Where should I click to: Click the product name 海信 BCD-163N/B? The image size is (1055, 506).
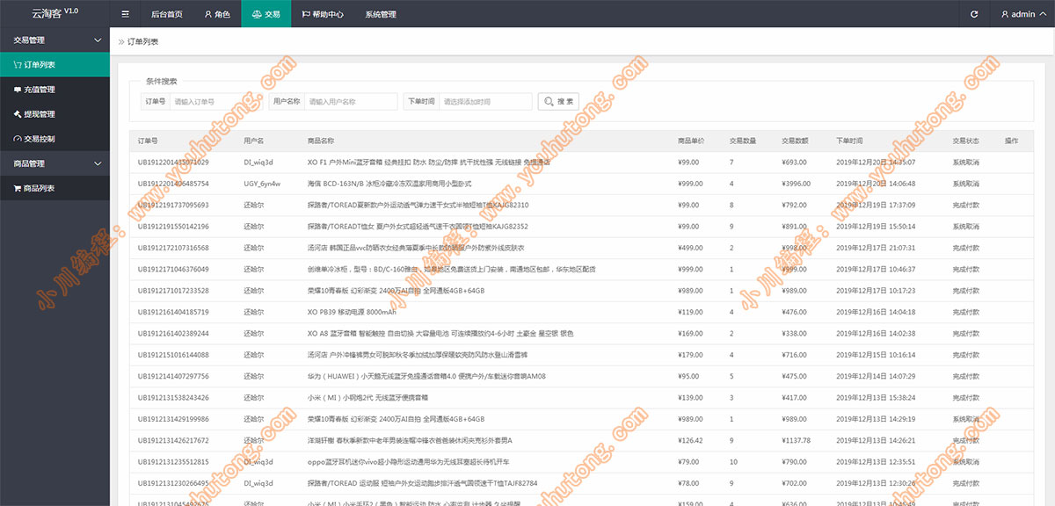tap(389, 184)
